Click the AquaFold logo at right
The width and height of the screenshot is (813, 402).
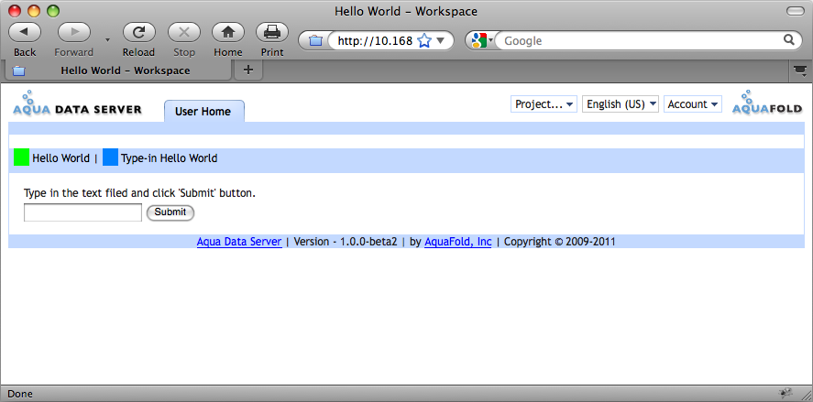coord(766,104)
